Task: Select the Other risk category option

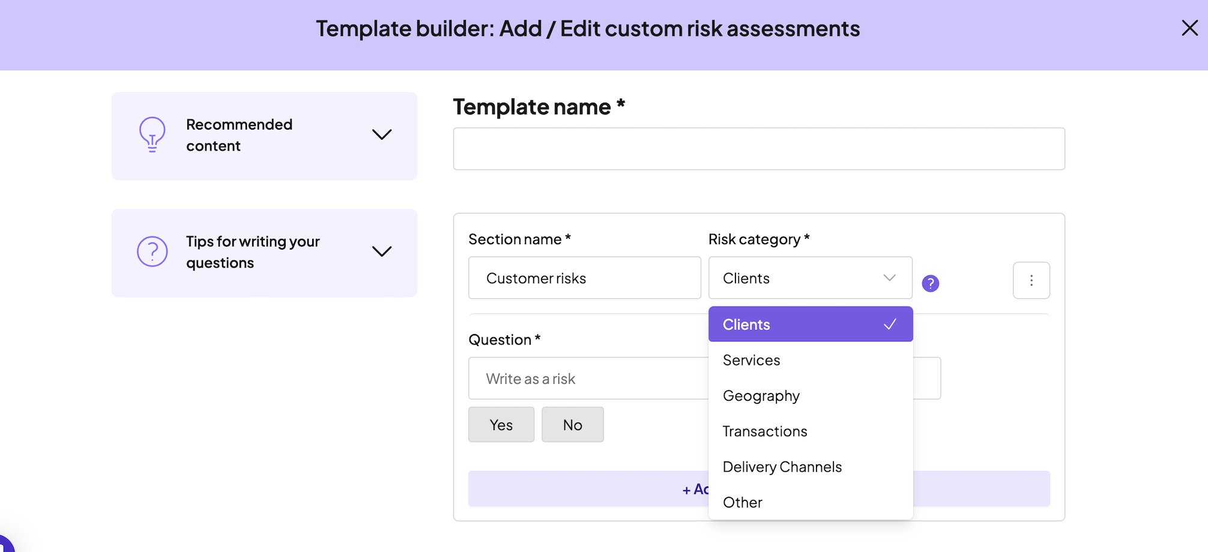Action: (x=742, y=502)
